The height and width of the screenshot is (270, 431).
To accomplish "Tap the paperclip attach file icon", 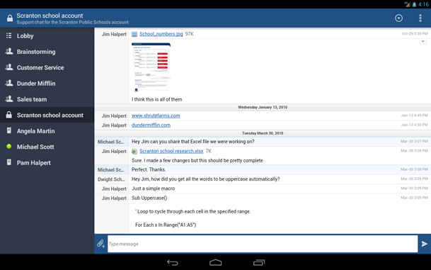I will (101, 244).
